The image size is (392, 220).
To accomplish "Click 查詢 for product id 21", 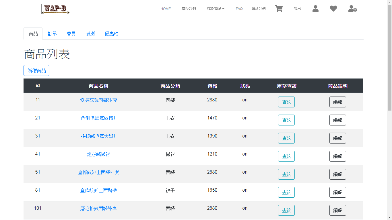I will [286, 120].
